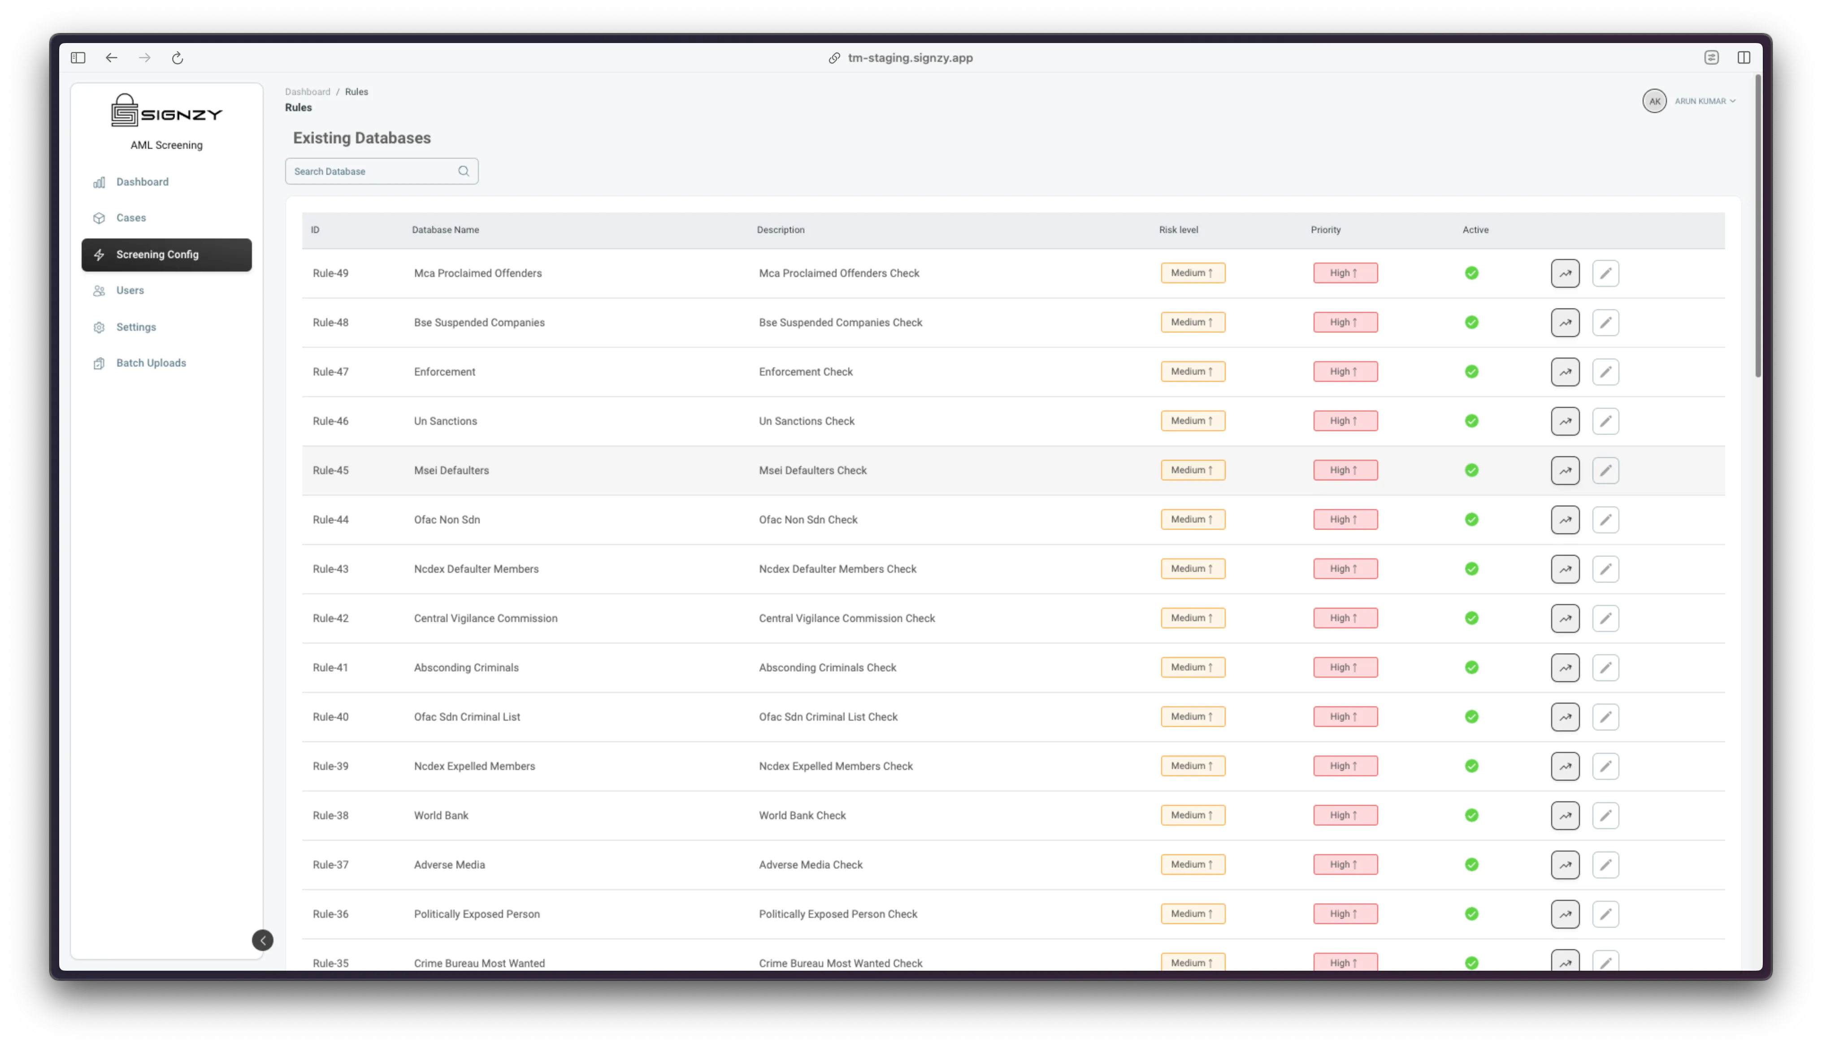Click the Dashboard breadcrumb link

[308, 92]
